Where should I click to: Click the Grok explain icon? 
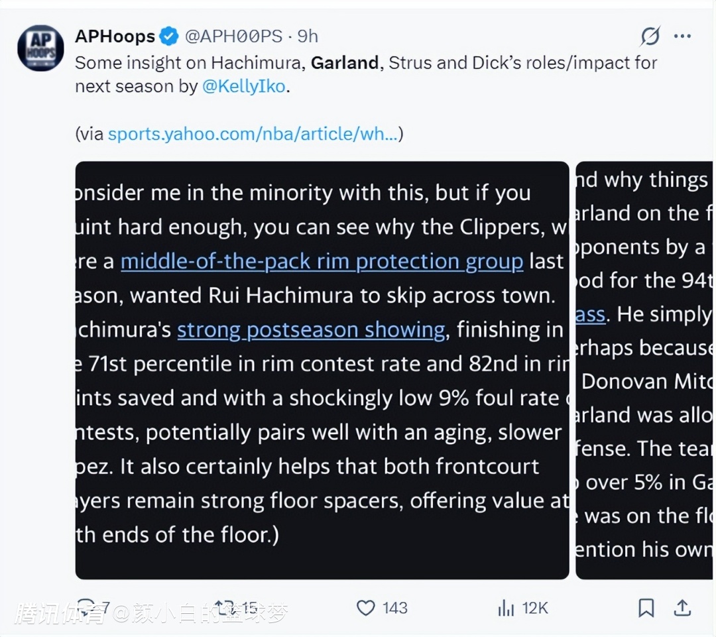point(650,36)
